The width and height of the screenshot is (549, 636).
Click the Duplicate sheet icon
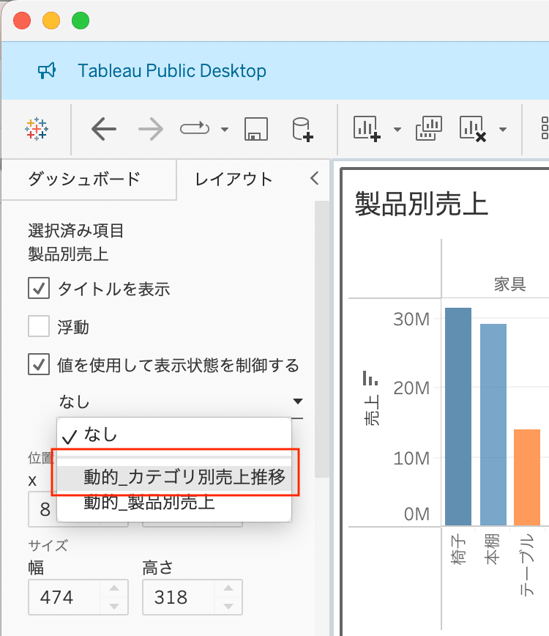(429, 128)
